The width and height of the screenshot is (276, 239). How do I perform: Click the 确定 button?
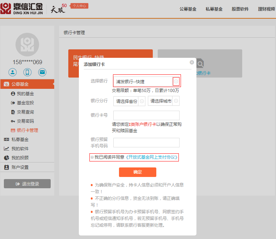pos(138,172)
